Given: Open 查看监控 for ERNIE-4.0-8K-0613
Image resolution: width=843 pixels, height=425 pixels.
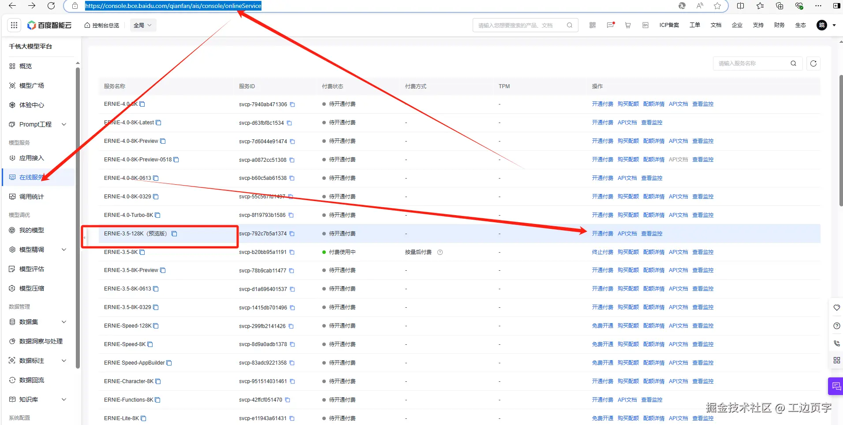Looking at the screenshot, I should tap(652, 178).
